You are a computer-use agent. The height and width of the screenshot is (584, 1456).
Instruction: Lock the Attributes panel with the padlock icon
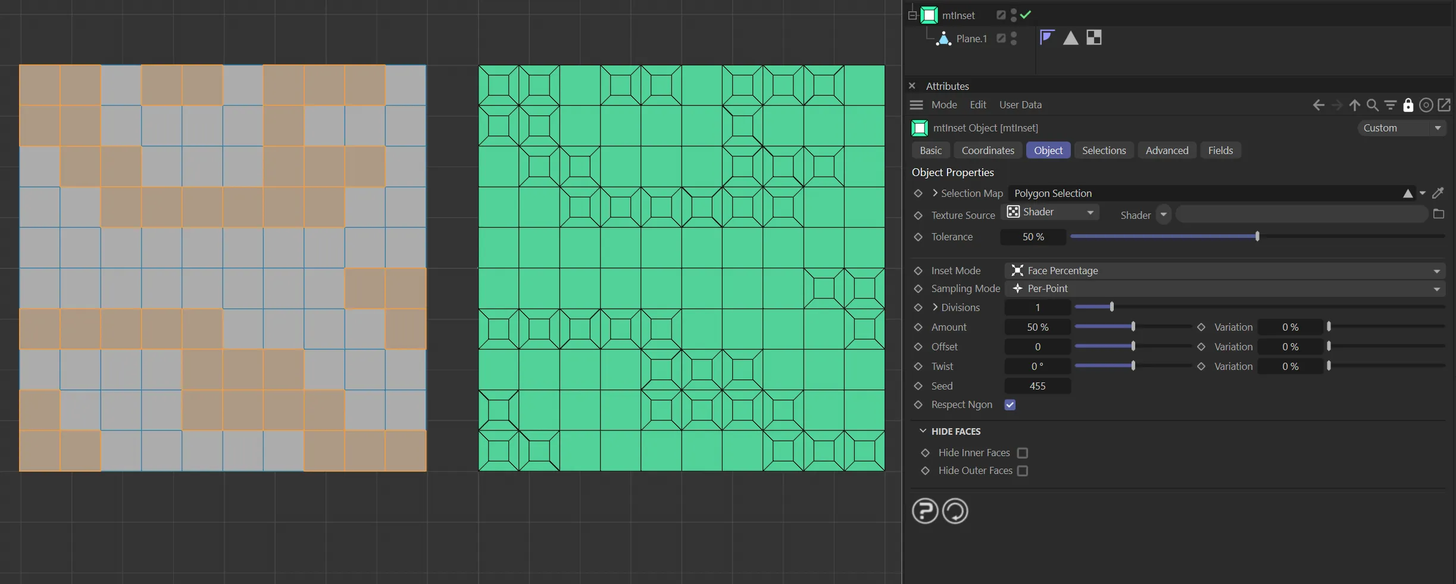(x=1408, y=105)
